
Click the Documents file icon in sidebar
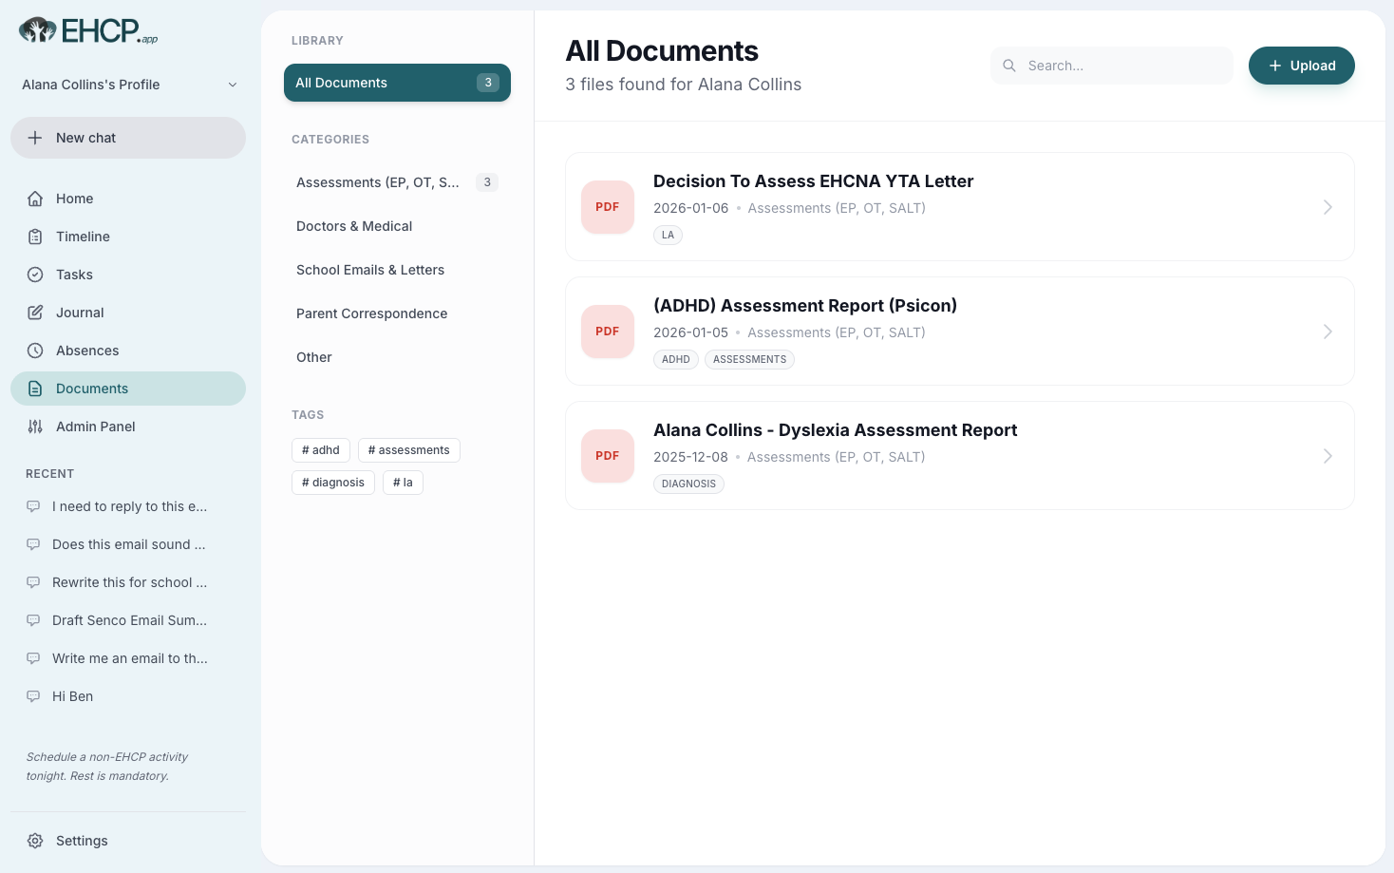35,389
